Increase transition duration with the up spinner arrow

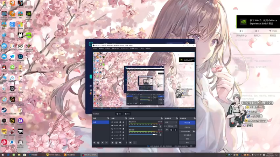click(176, 125)
